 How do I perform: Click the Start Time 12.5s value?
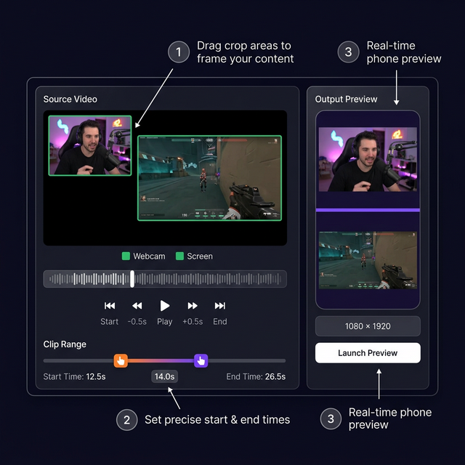[96, 376]
